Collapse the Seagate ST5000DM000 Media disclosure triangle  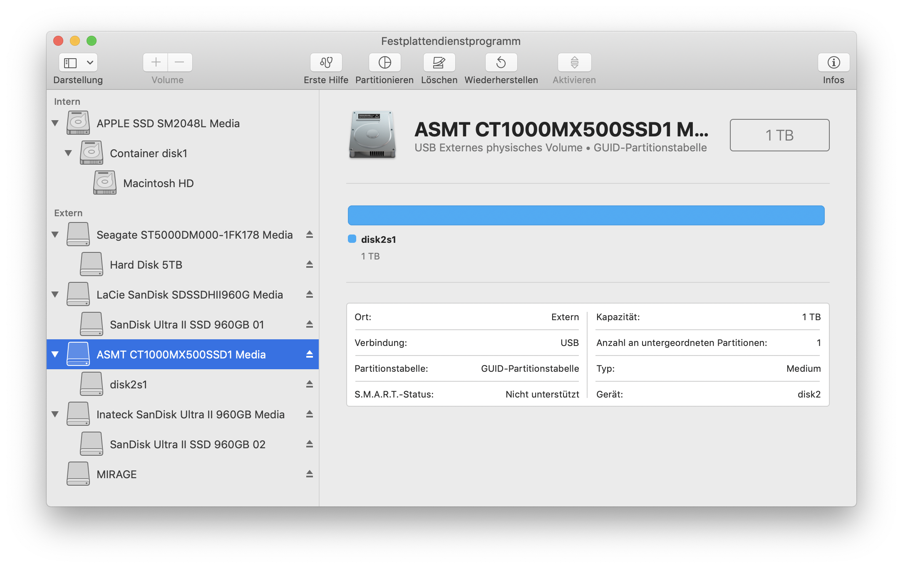55,235
